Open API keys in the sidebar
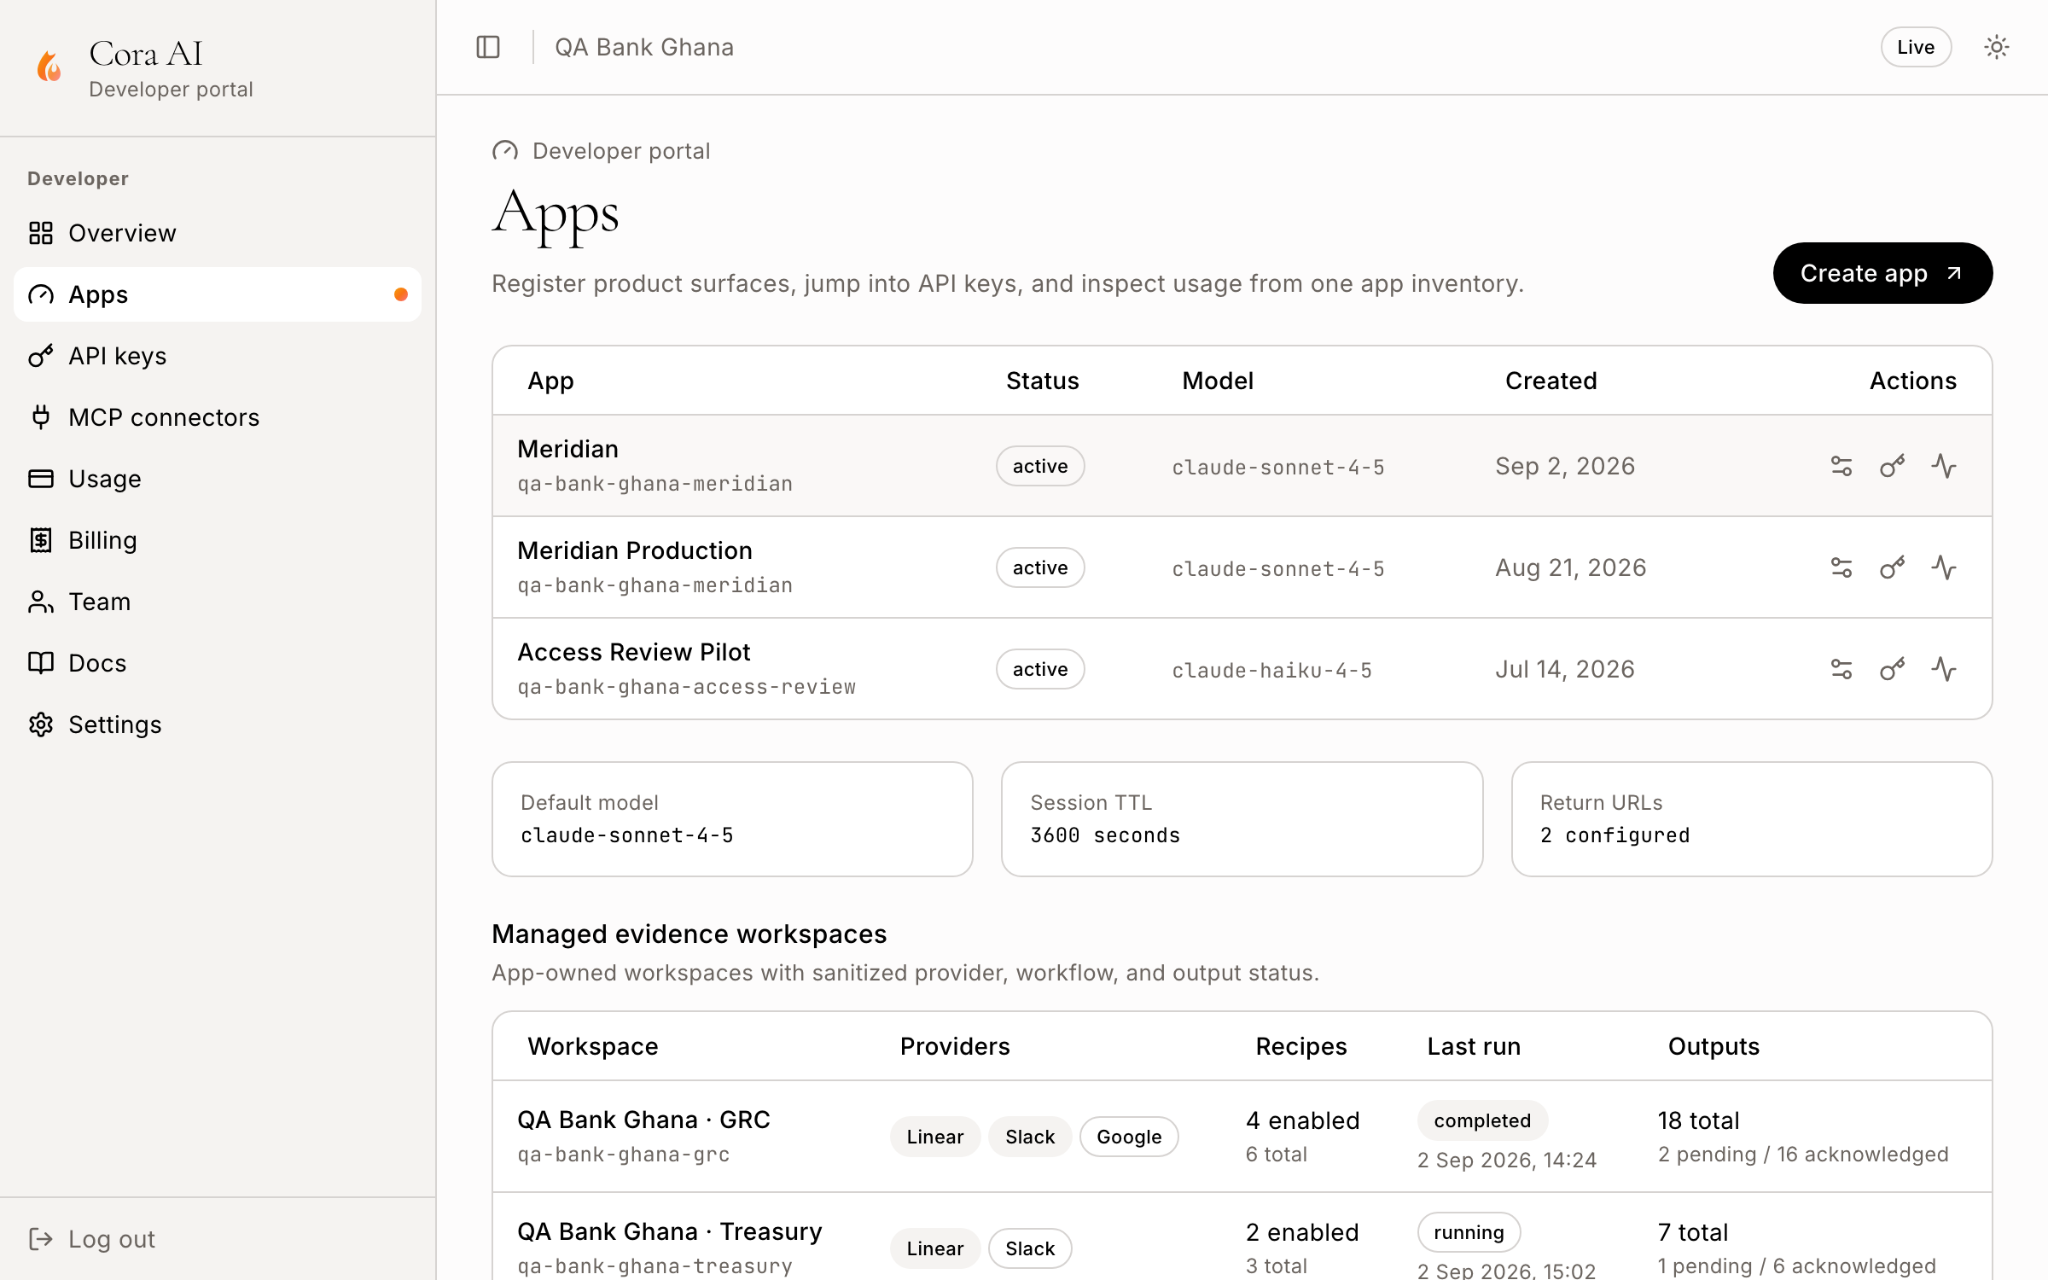This screenshot has width=2048, height=1280. coord(218,356)
